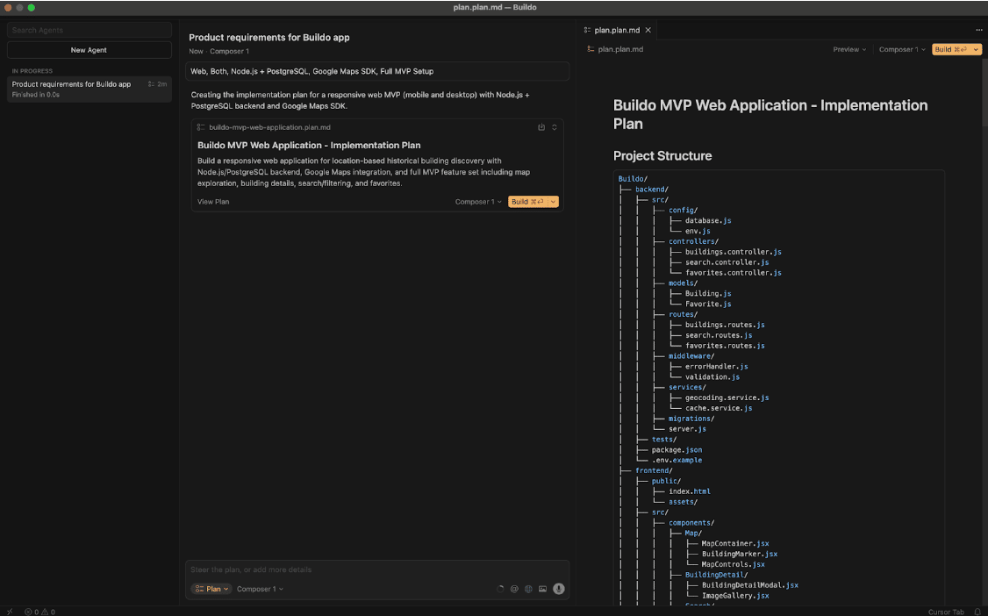Click 'BuildingMarker.jsx' in project tree
This screenshot has height=616, width=988.
740,554
